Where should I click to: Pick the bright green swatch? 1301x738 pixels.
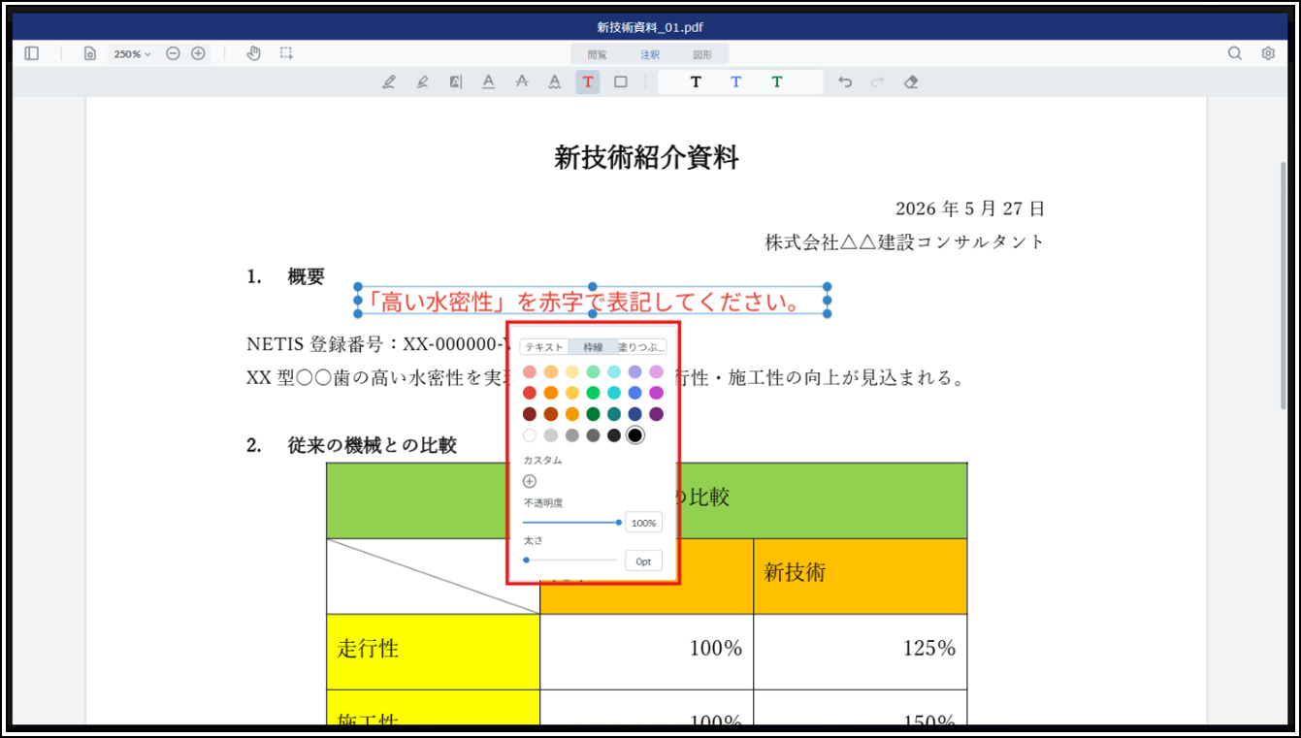pyautogui.click(x=593, y=393)
